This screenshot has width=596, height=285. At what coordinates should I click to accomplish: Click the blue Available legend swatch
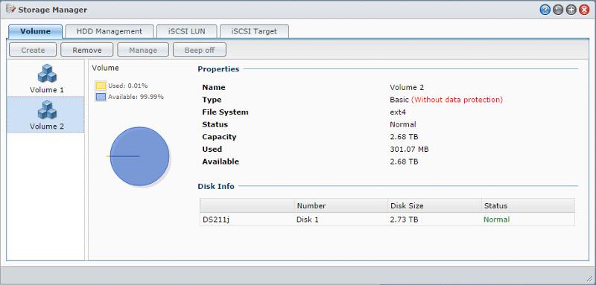pos(101,97)
